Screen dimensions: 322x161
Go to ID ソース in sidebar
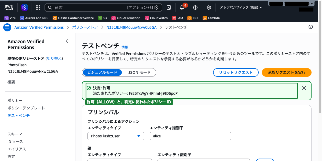pyautogui.click(x=15, y=141)
